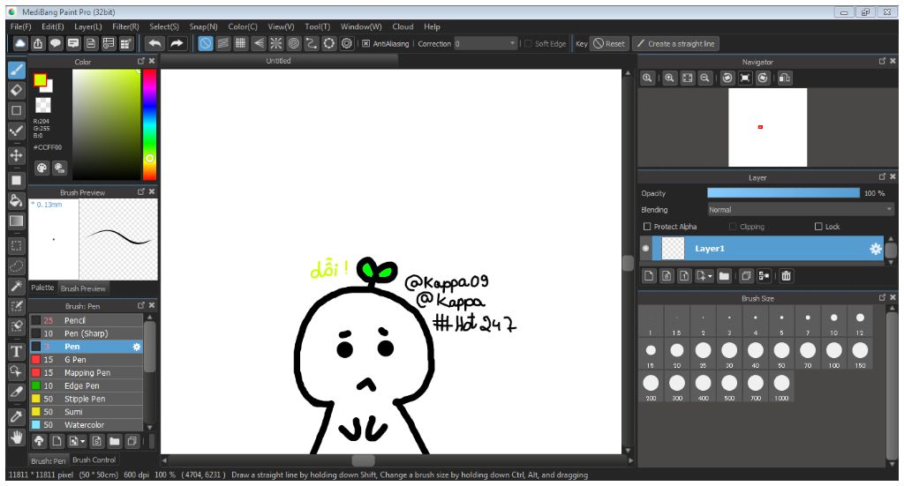Viewport: 904px width, 486px height.
Task: Click the rainbow hue bar
Action: click(149, 125)
